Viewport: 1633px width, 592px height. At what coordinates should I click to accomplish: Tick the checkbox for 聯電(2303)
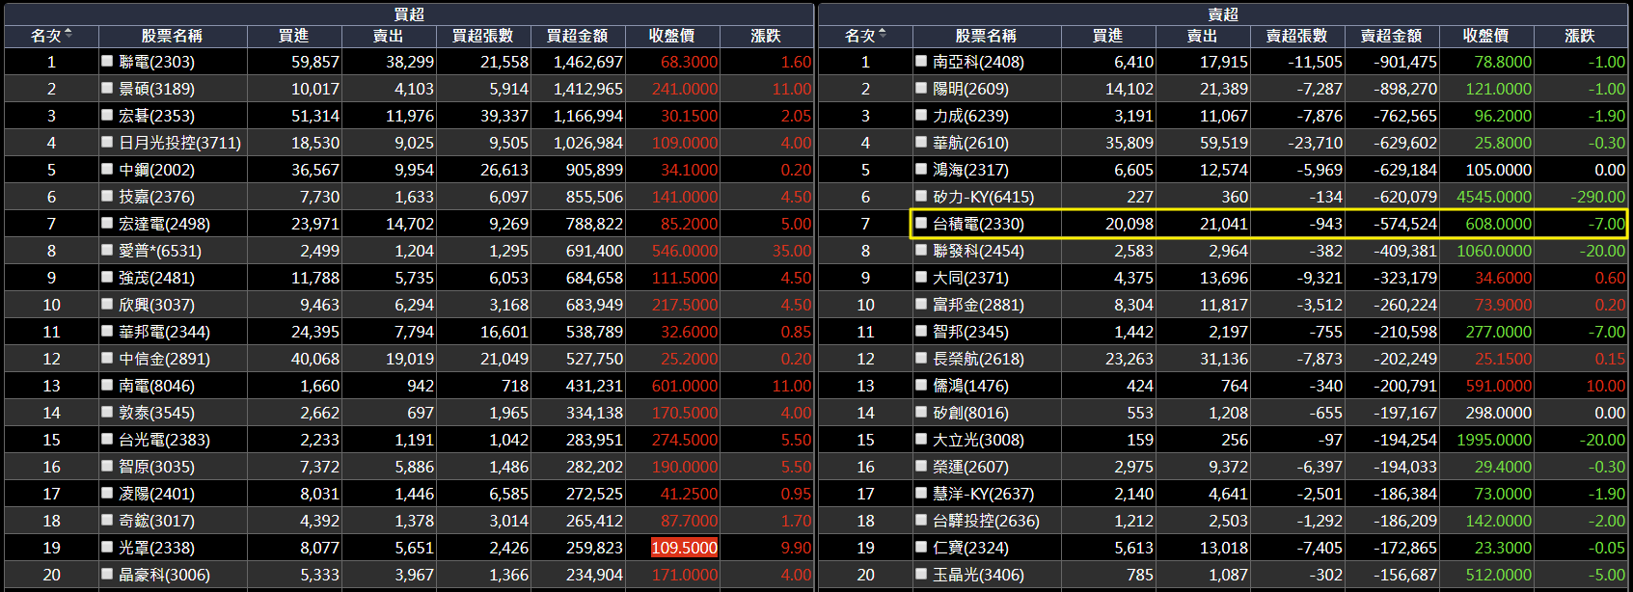107,61
